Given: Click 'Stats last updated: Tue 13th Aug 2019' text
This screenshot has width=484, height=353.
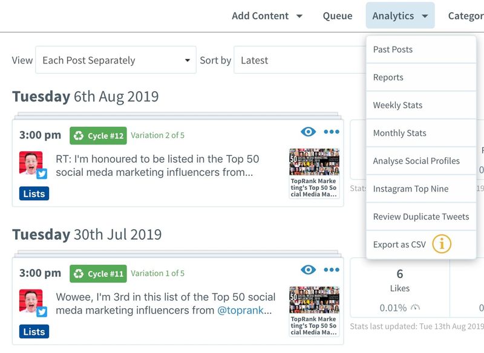Looking at the screenshot, I should coord(417,326).
